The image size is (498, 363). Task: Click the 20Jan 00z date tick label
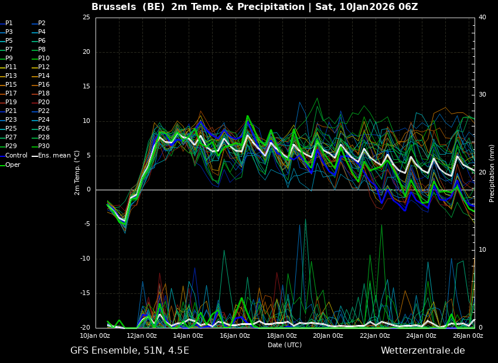(328, 336)
